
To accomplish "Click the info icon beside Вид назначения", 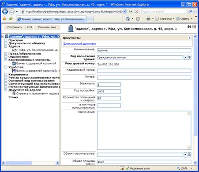I will [x=189, y=57].
